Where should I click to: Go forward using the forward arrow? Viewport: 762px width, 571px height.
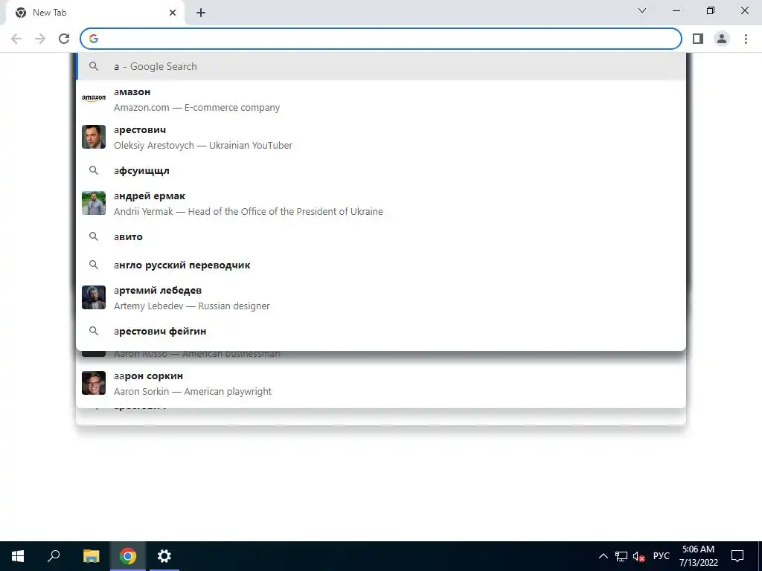click(x=40, y=39)
